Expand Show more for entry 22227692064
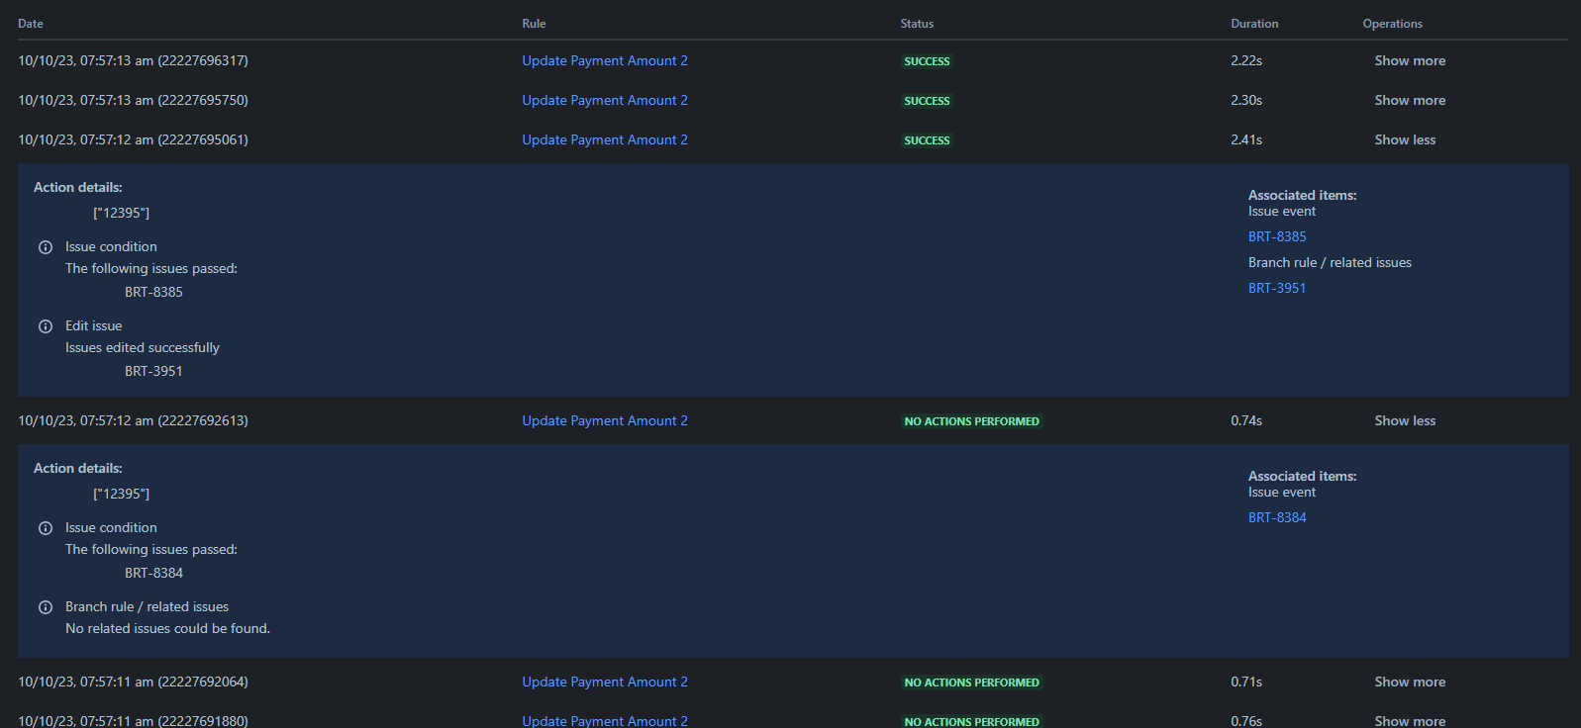1581x728 pixels. [x=1410, y=682]
